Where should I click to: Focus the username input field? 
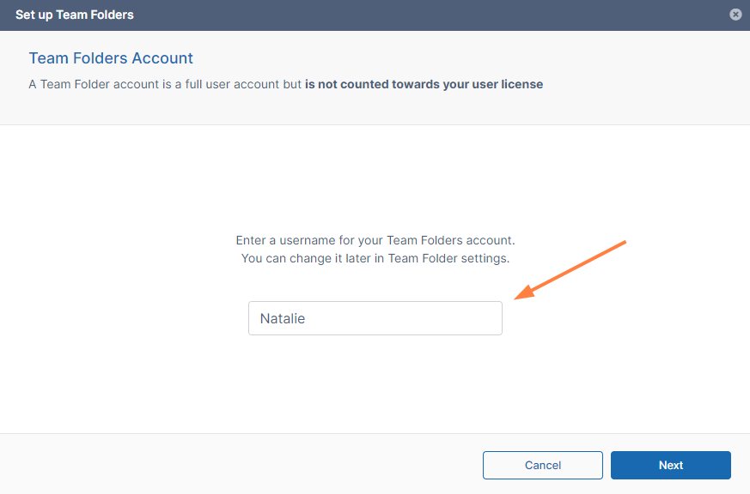coord(375,318)
